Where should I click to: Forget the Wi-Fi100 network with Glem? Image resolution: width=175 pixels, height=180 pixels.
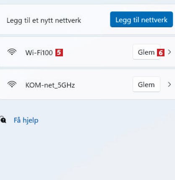tap(146, 52)
